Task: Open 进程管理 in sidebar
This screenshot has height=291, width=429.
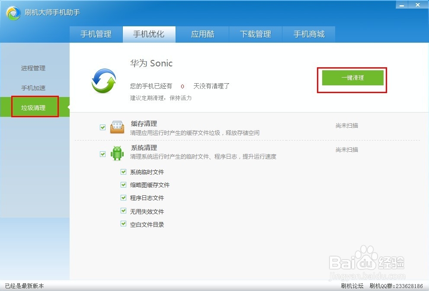Action: pos(33,68)
